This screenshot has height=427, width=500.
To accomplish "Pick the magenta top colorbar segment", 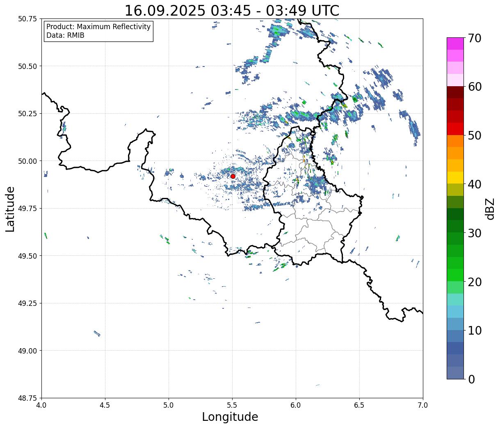I will [x=455, y=44].
